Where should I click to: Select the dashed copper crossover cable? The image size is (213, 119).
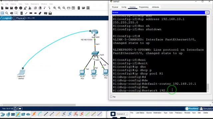52,114
